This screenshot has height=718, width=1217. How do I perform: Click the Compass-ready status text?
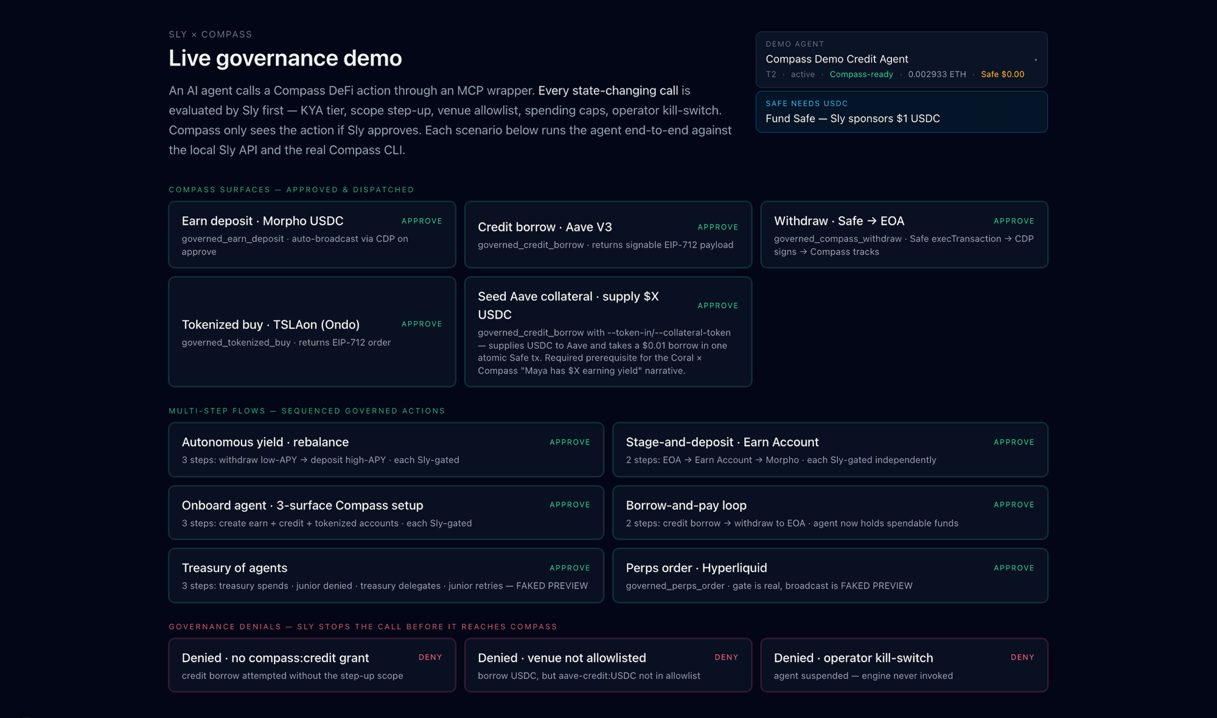861,74
